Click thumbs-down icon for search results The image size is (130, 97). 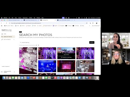point(38,45)
